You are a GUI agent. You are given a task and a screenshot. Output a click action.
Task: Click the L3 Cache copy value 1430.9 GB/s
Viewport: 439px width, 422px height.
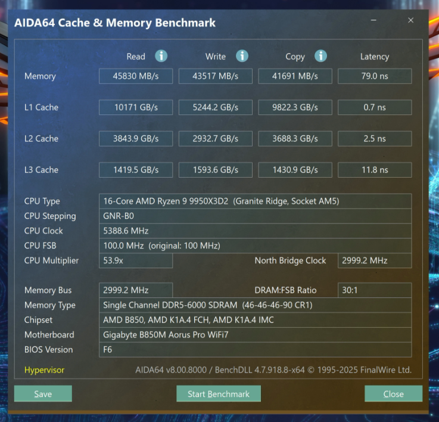pos(295,170)
